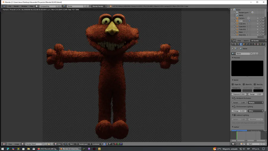Open the Render properties tab icon

[233, 44]
